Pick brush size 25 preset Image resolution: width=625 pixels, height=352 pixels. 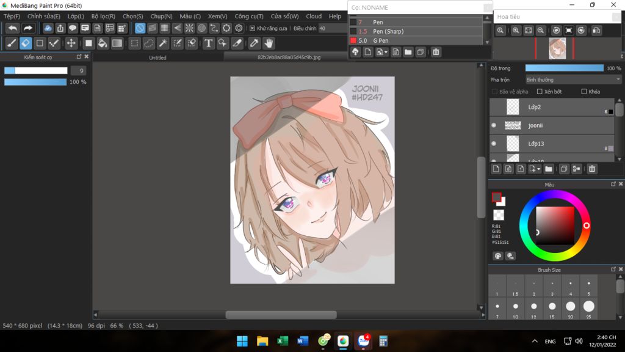tap(589, 309)
